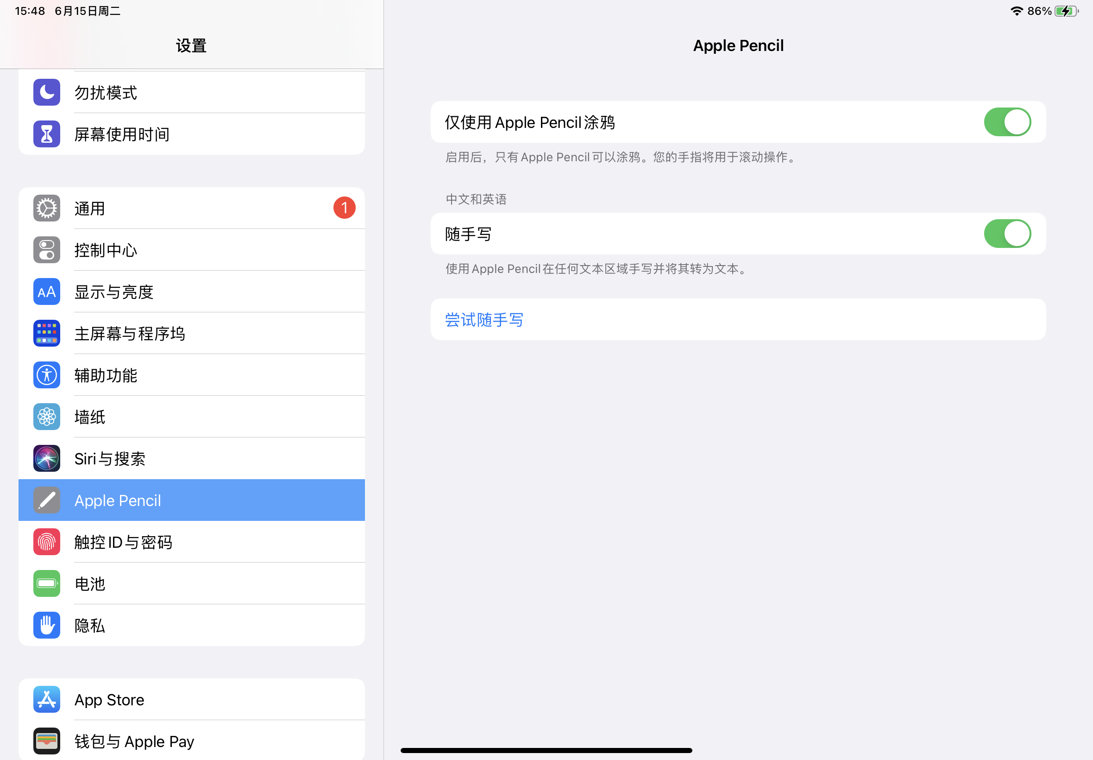Open the Wallpaper flower icon

tap(47, 417)
